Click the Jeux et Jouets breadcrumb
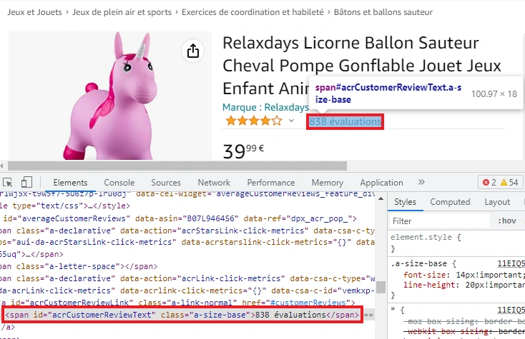 click(x=34, y=12)
